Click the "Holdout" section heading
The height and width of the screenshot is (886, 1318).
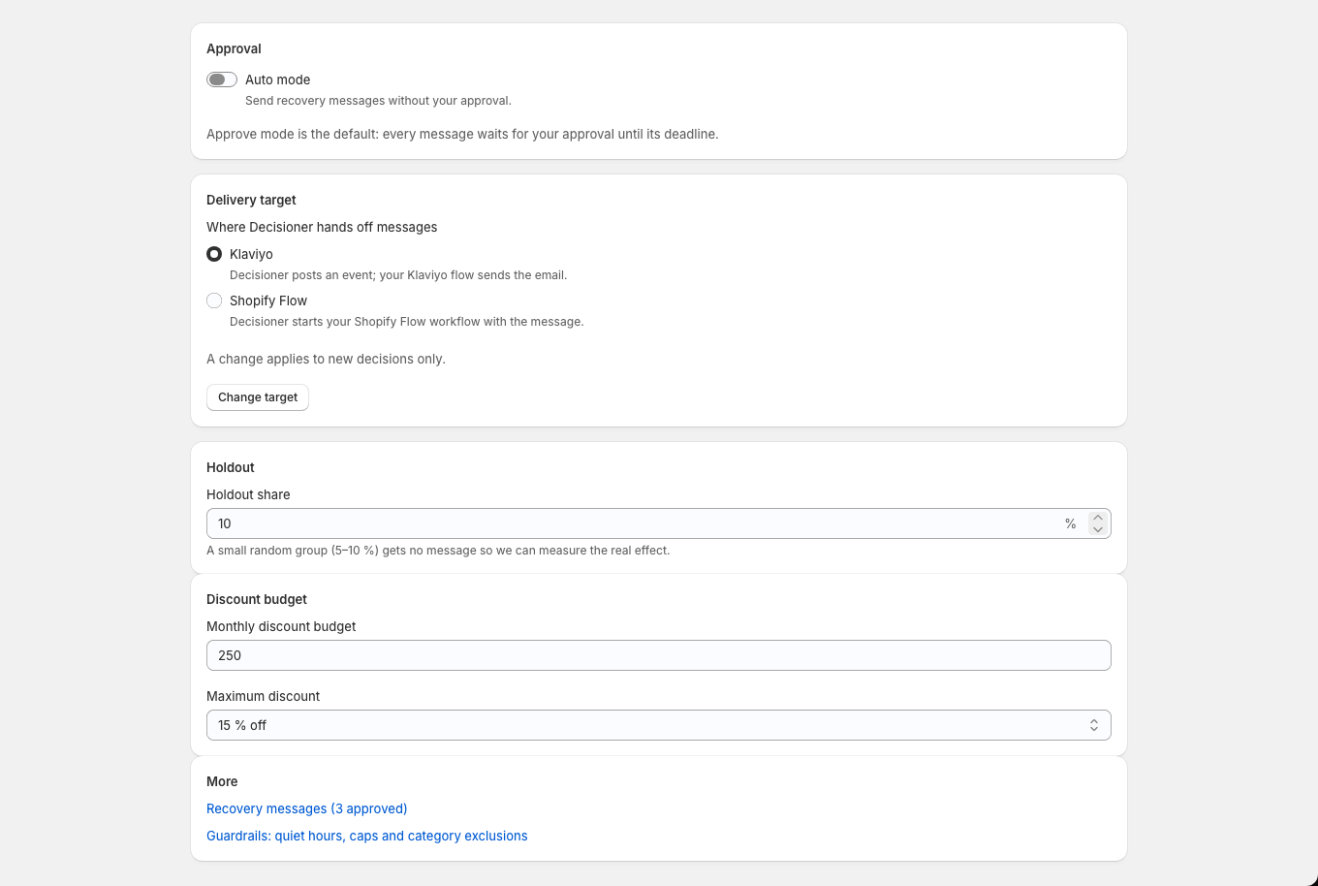click(231, 467)
